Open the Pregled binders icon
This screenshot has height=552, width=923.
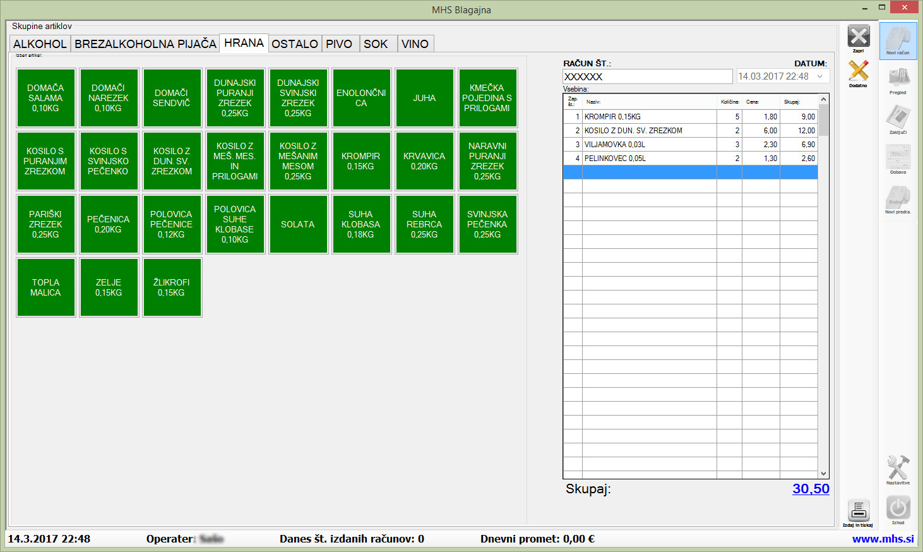[x=898, y=78]
